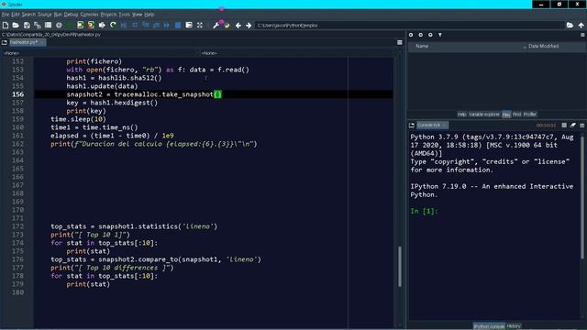Viewport: 587px width, 330px height.
Task: Open the Search menu
Action: point(28,15)
